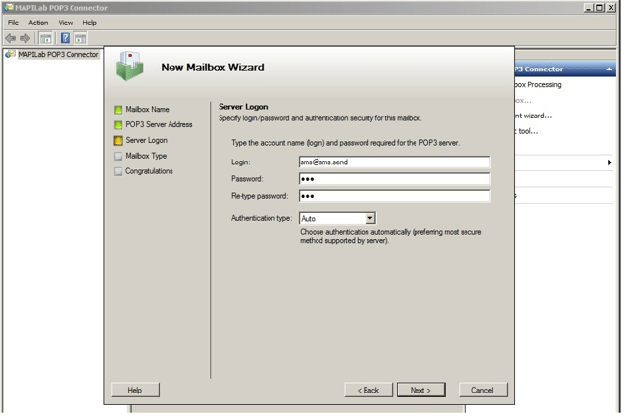Click the title bar application icon
Viewport: 637px width, 416px height.
(x=9, y=7)
